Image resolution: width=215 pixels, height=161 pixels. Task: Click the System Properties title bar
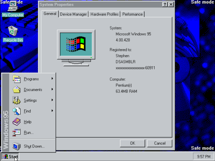point(100,4)
